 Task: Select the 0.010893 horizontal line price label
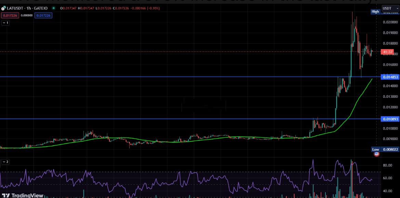390,119
